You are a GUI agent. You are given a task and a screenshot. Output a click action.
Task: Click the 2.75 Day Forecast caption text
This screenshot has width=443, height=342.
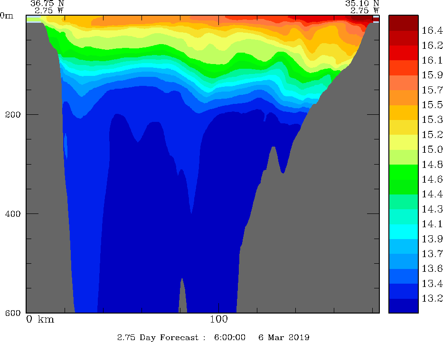(x=161, y=337)
